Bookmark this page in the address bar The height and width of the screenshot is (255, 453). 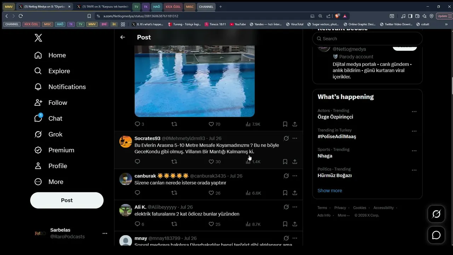click(x=89, y=16)
